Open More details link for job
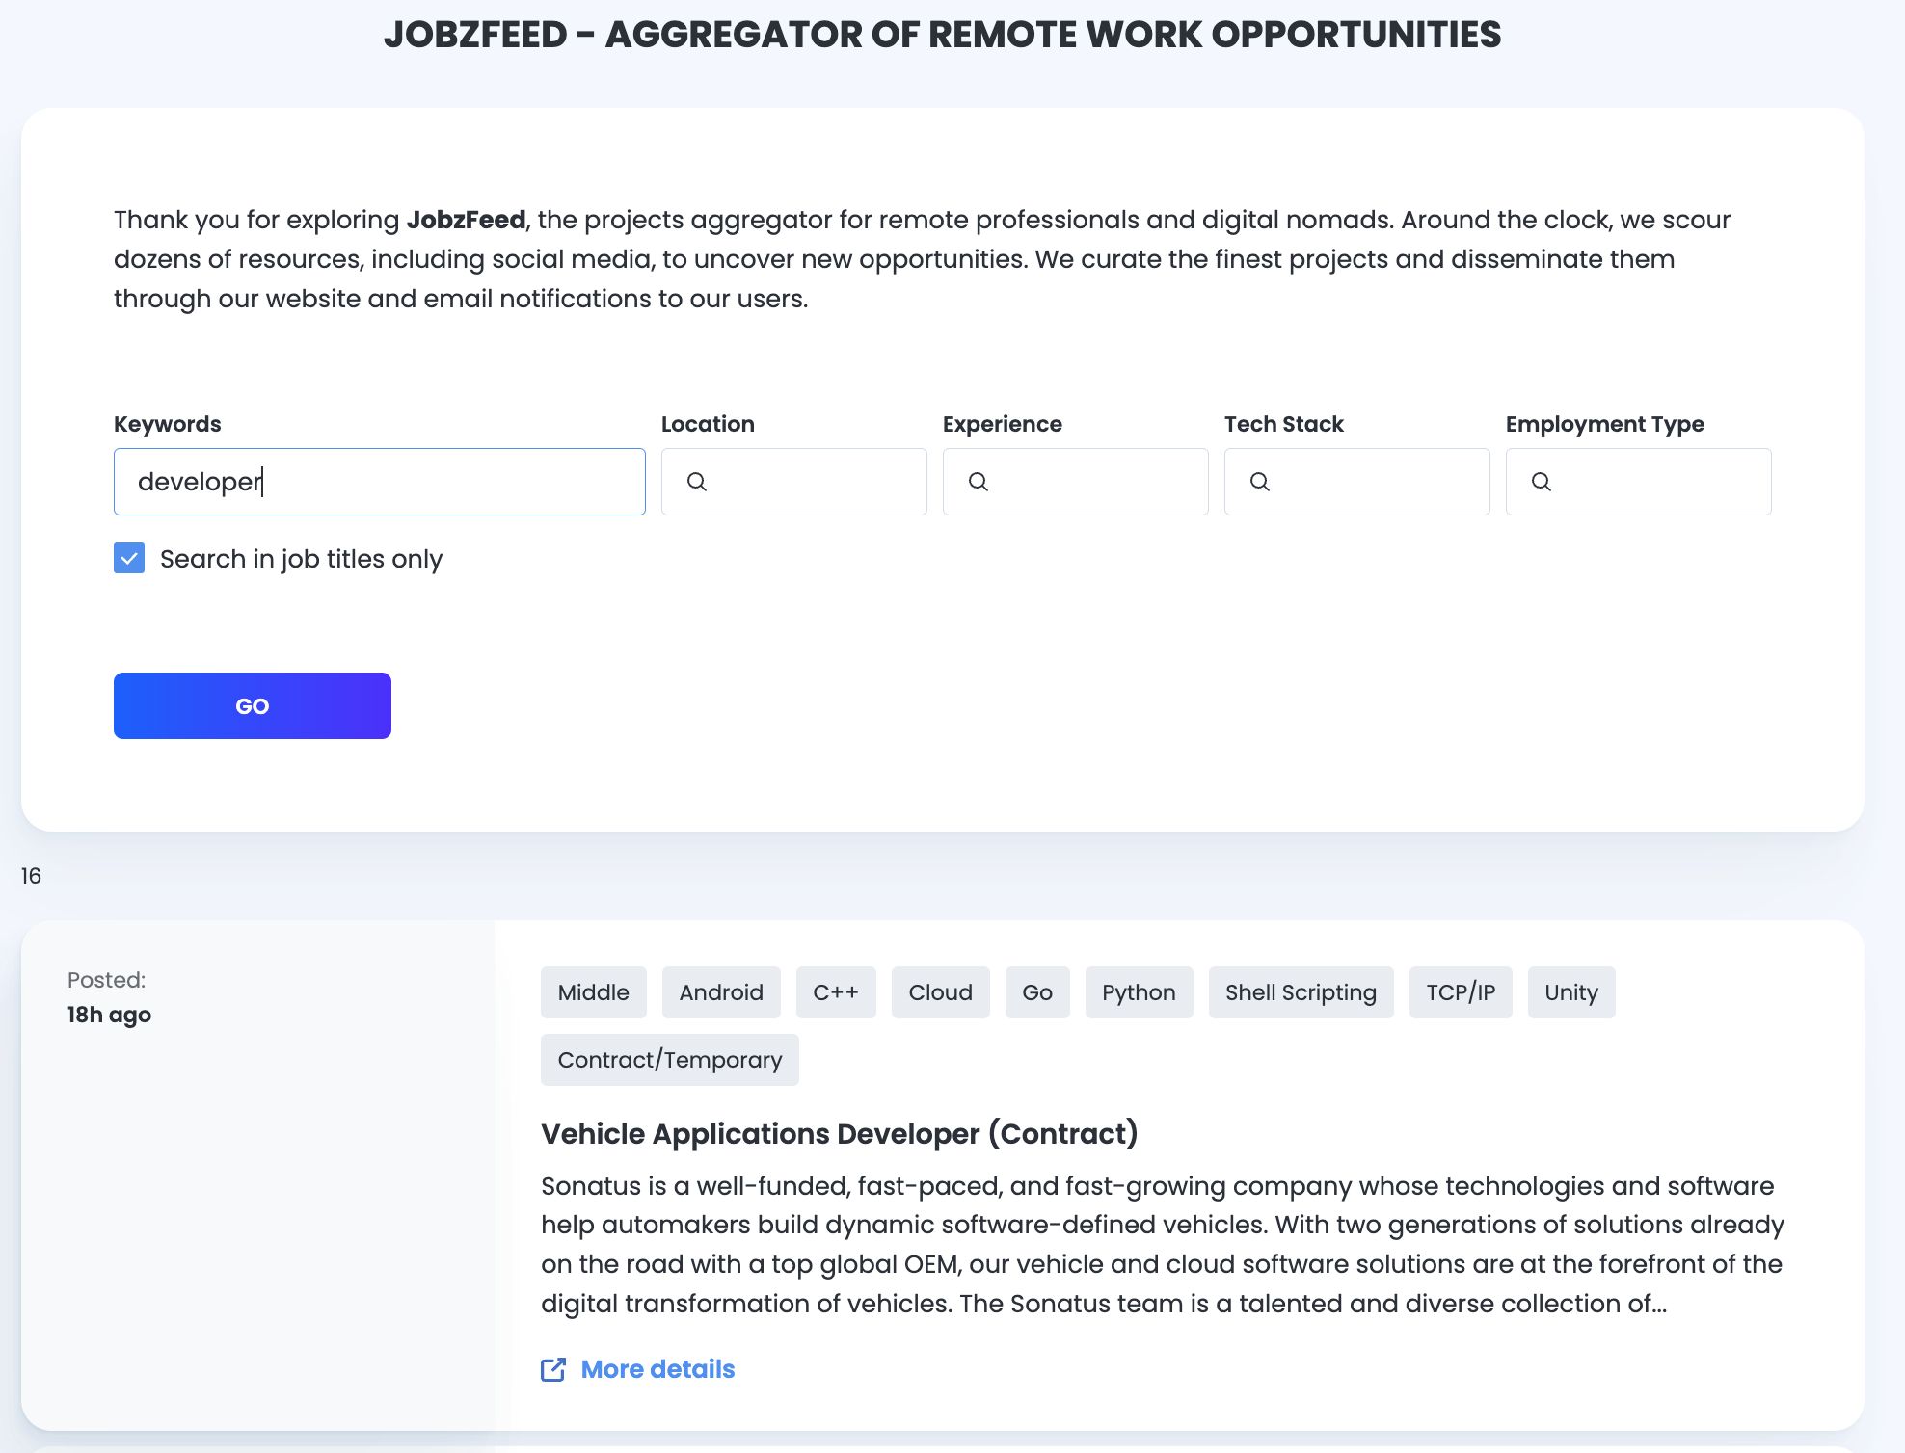 (x=657, y=1369)
